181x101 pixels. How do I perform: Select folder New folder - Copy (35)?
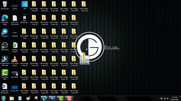74,20
